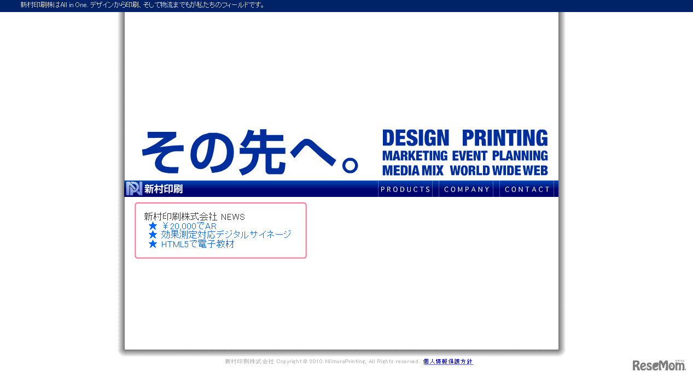Screen dimensions: 693x378
Task: Click the star icon beside HTML5で電子教材
Action: (153, 244)
